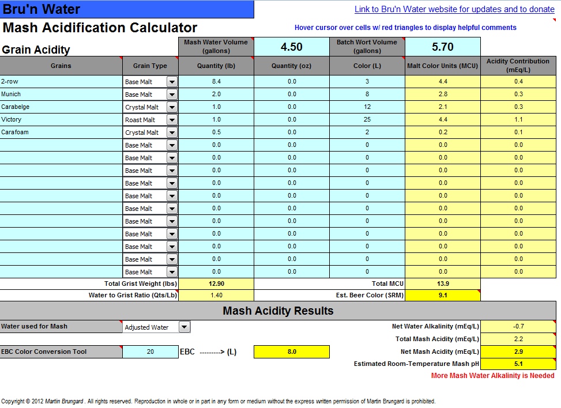Click Acidity Contribution (mEq/L) header
561x408 pixels.
[x=518, y=66]
